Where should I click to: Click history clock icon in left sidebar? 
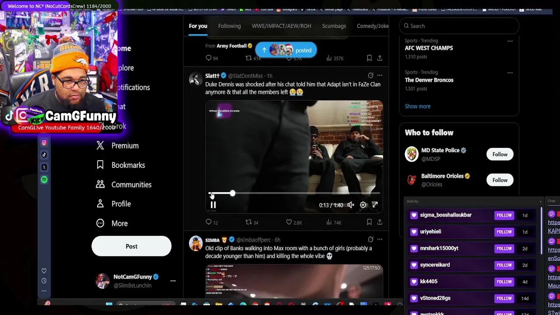point(44,281)
